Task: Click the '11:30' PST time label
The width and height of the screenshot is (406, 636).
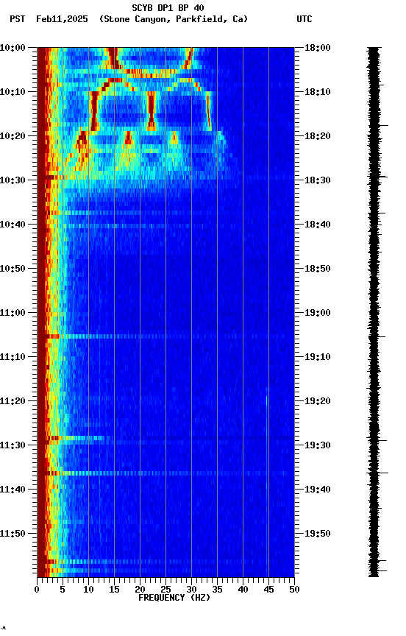Action: click(13, 445)
